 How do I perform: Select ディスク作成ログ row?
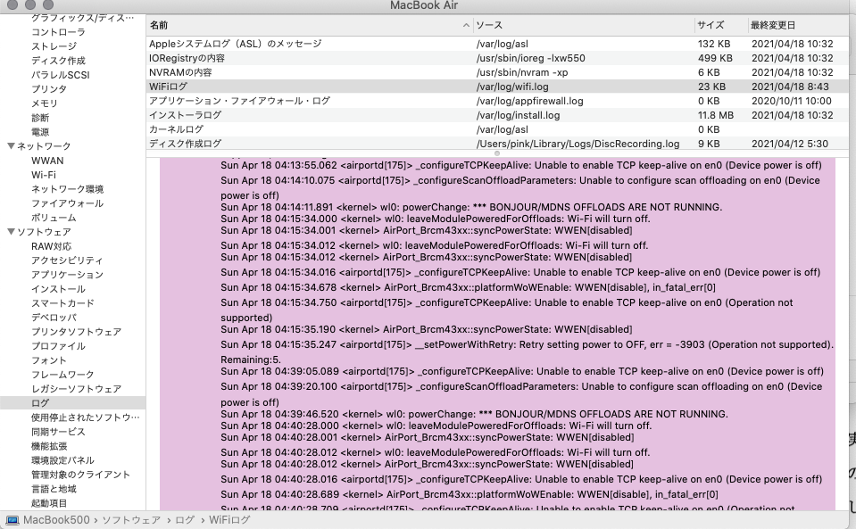tap(497, 144)
